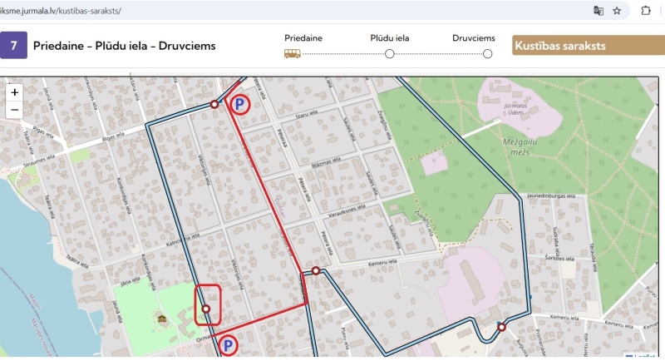The width and height of the screenshot is (665, 361).
Task: Click the Priedaine stop label
Action: click(303, 38)
